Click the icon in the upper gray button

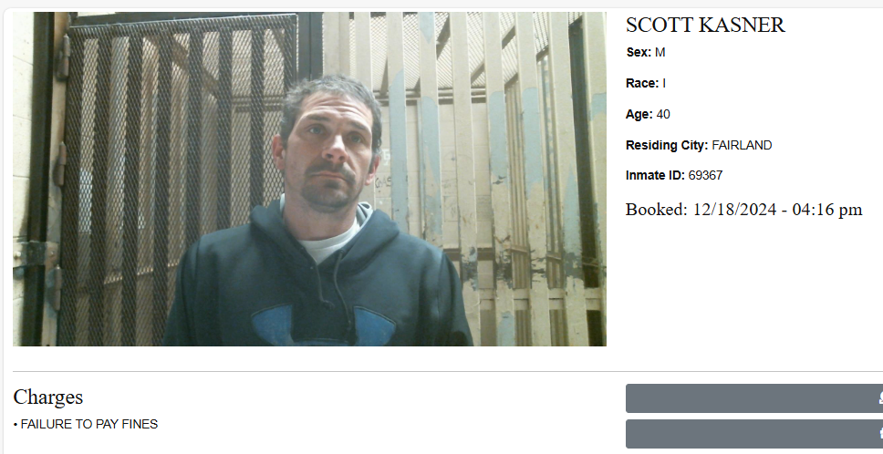point(881,398)
